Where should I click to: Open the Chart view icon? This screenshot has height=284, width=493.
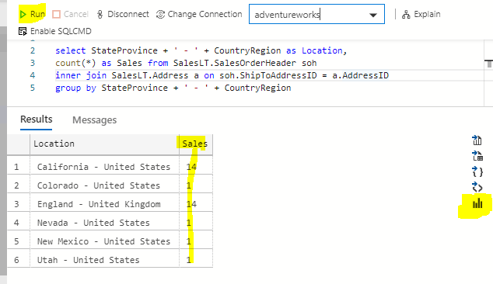point(477,203)
